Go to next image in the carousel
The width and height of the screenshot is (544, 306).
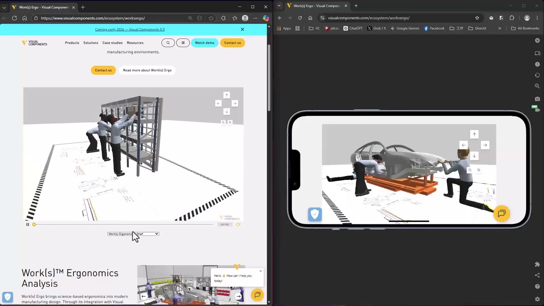[x=238, y=296]
